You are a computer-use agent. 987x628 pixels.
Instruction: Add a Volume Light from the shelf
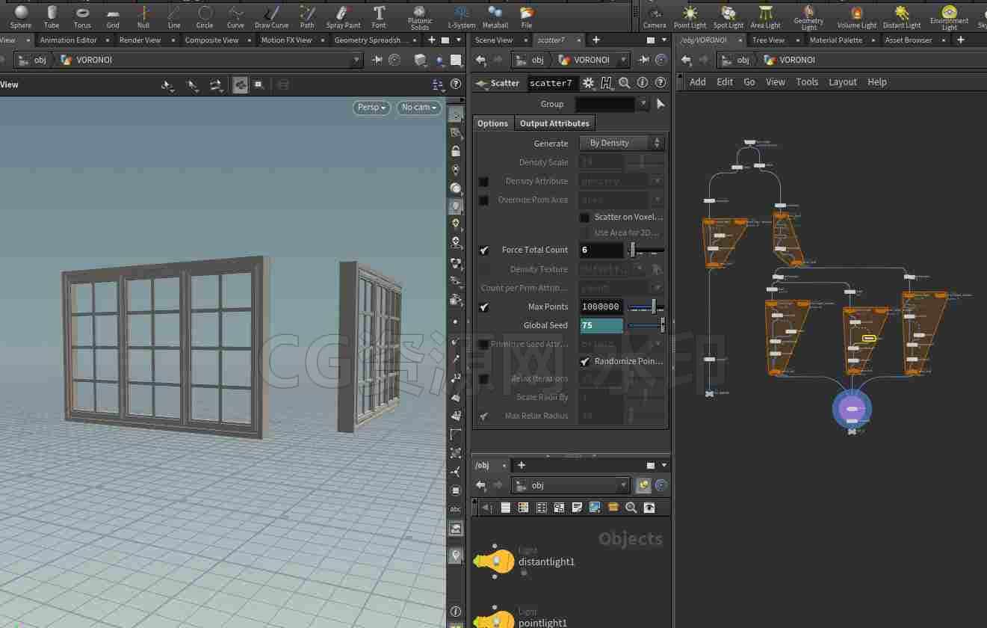pyautogui.click(x=857, y=16)
